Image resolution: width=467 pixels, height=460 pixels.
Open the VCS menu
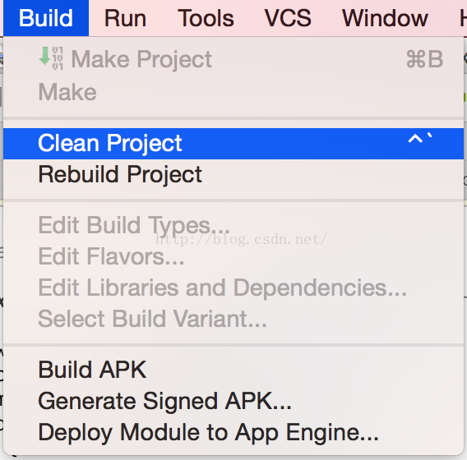288,18
